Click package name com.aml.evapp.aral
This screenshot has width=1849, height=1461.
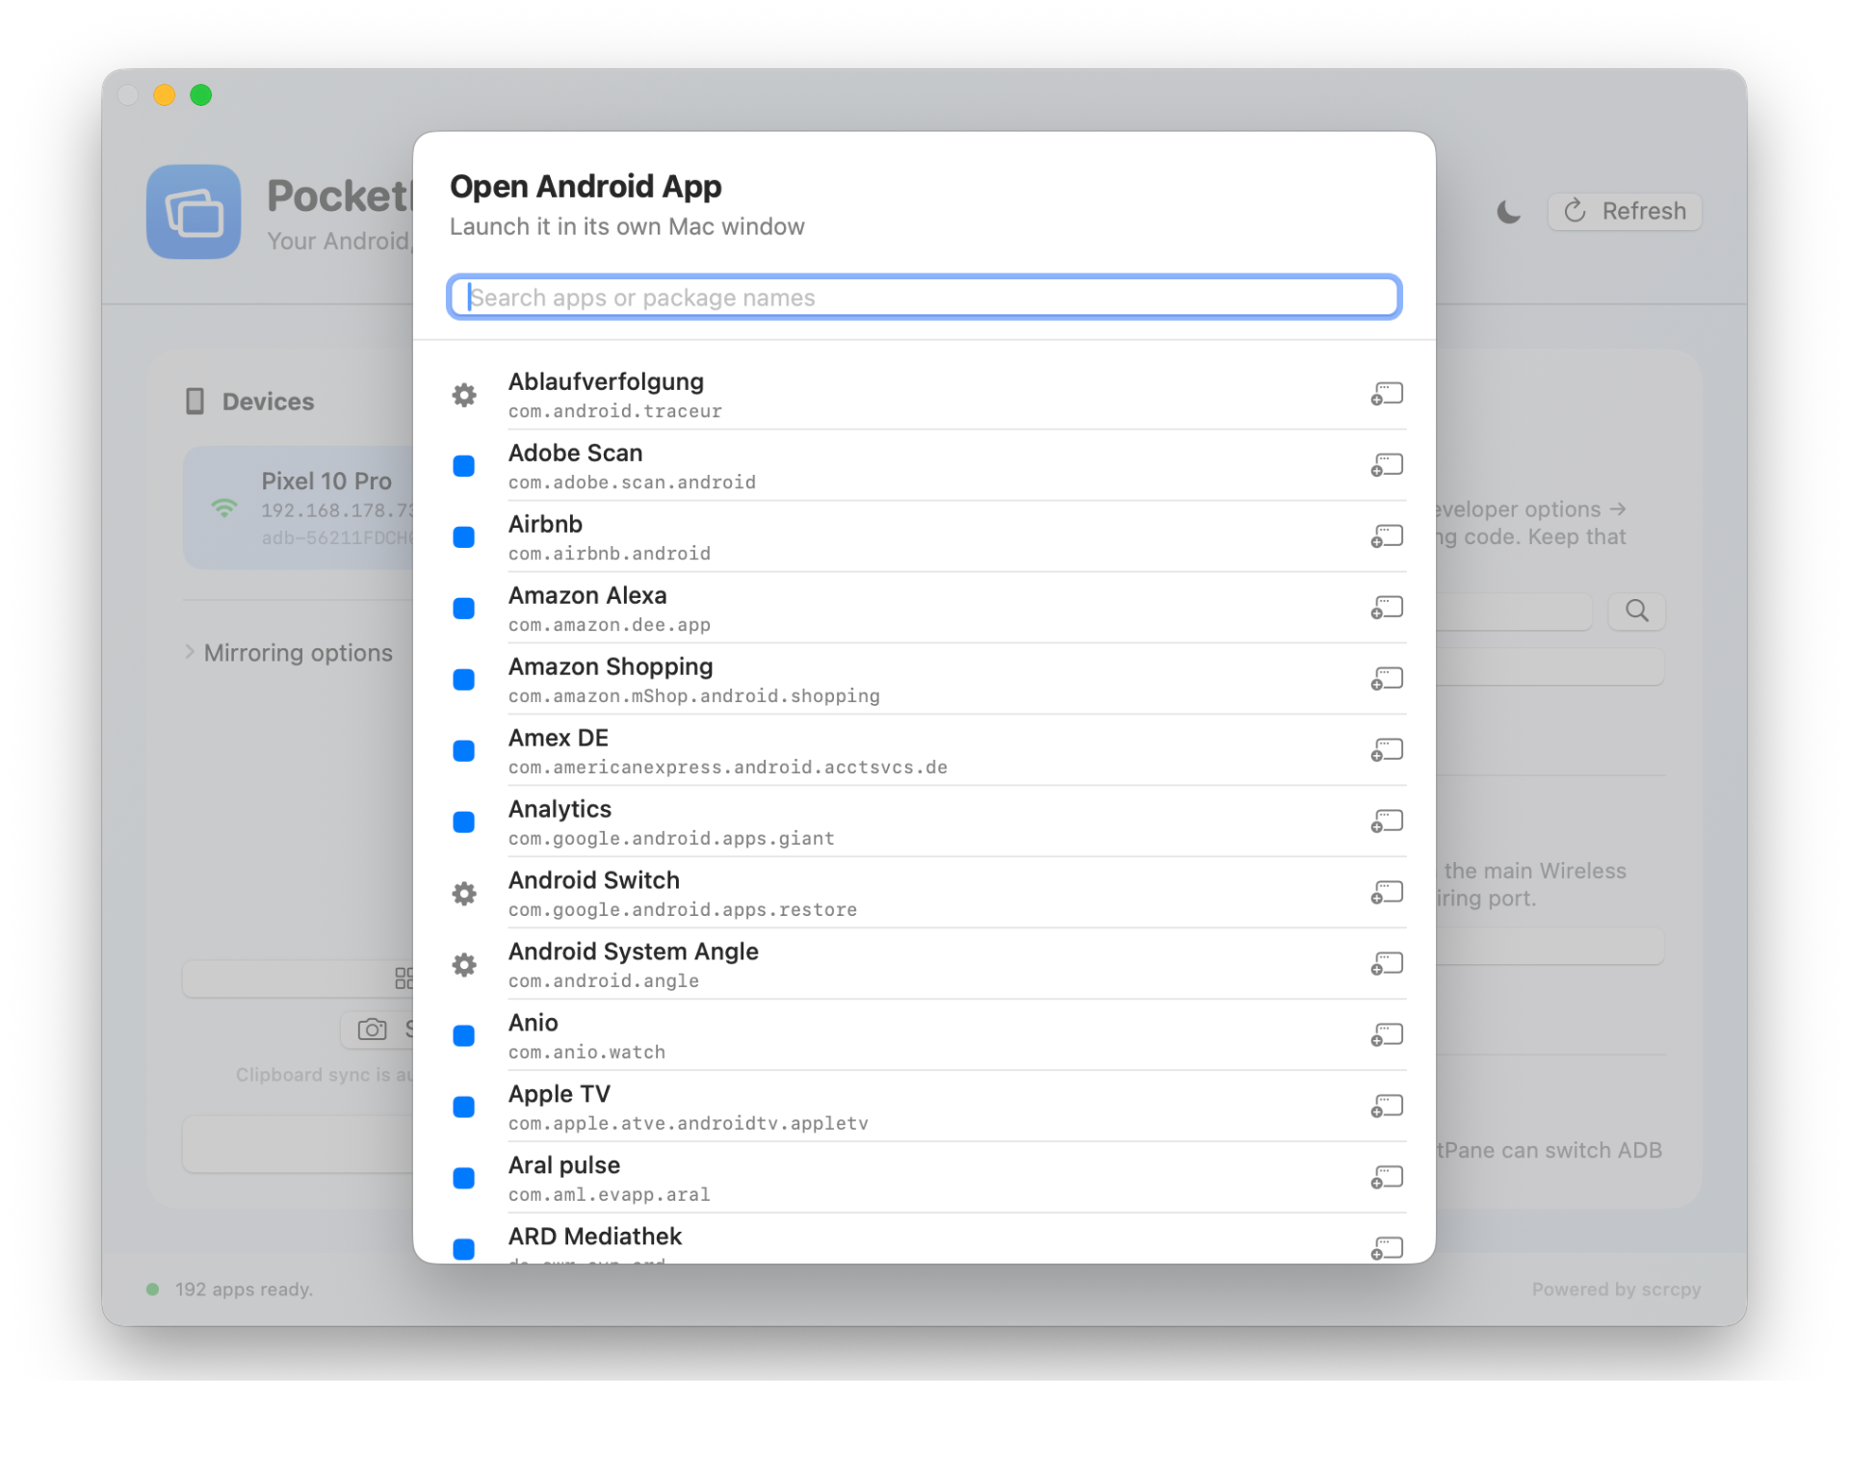pos(610,1195)
